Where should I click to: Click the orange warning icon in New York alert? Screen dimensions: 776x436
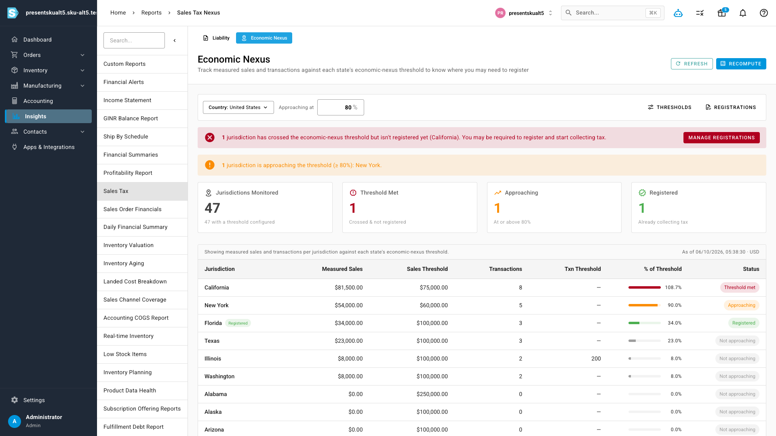210,165
